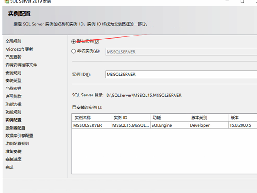Open the Microsoft 更新 step
The image size is (257, 193).
[x=19, y=49]
